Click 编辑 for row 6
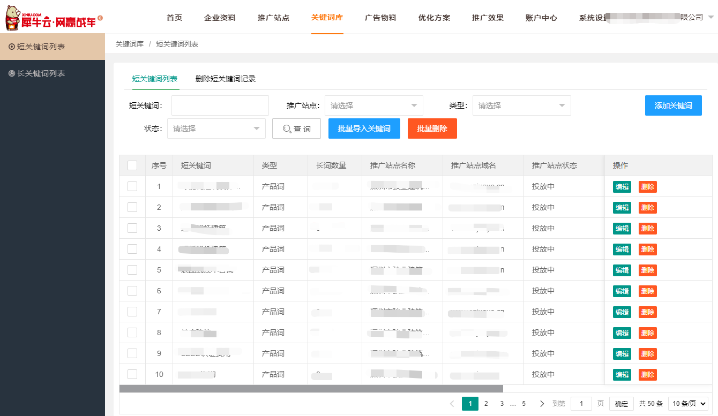This screenshot has width=718, height=416. [622, 291]
